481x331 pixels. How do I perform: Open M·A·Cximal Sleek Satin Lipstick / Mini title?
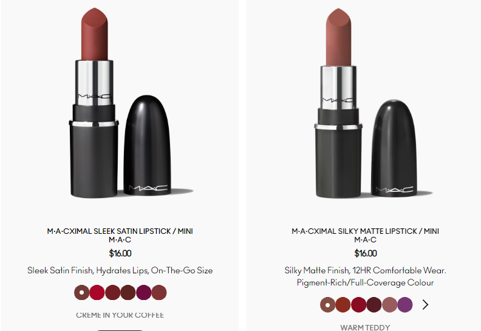tap(120, 231)
